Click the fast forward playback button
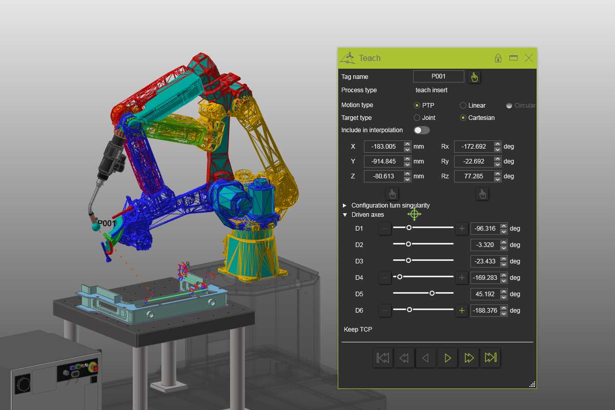 [x=469, y=358]
